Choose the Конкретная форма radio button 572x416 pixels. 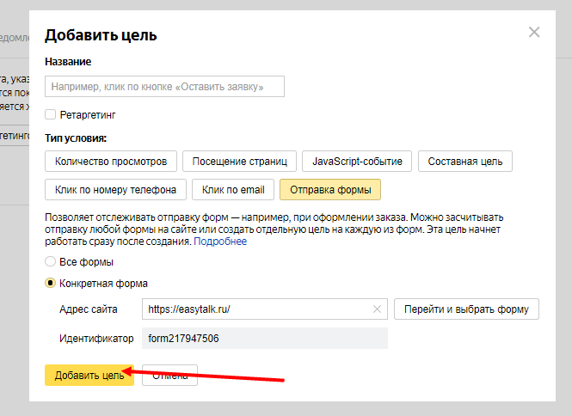(51, 284)
